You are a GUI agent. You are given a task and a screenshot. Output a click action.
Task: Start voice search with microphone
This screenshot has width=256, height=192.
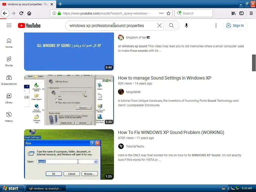(186, 25)
